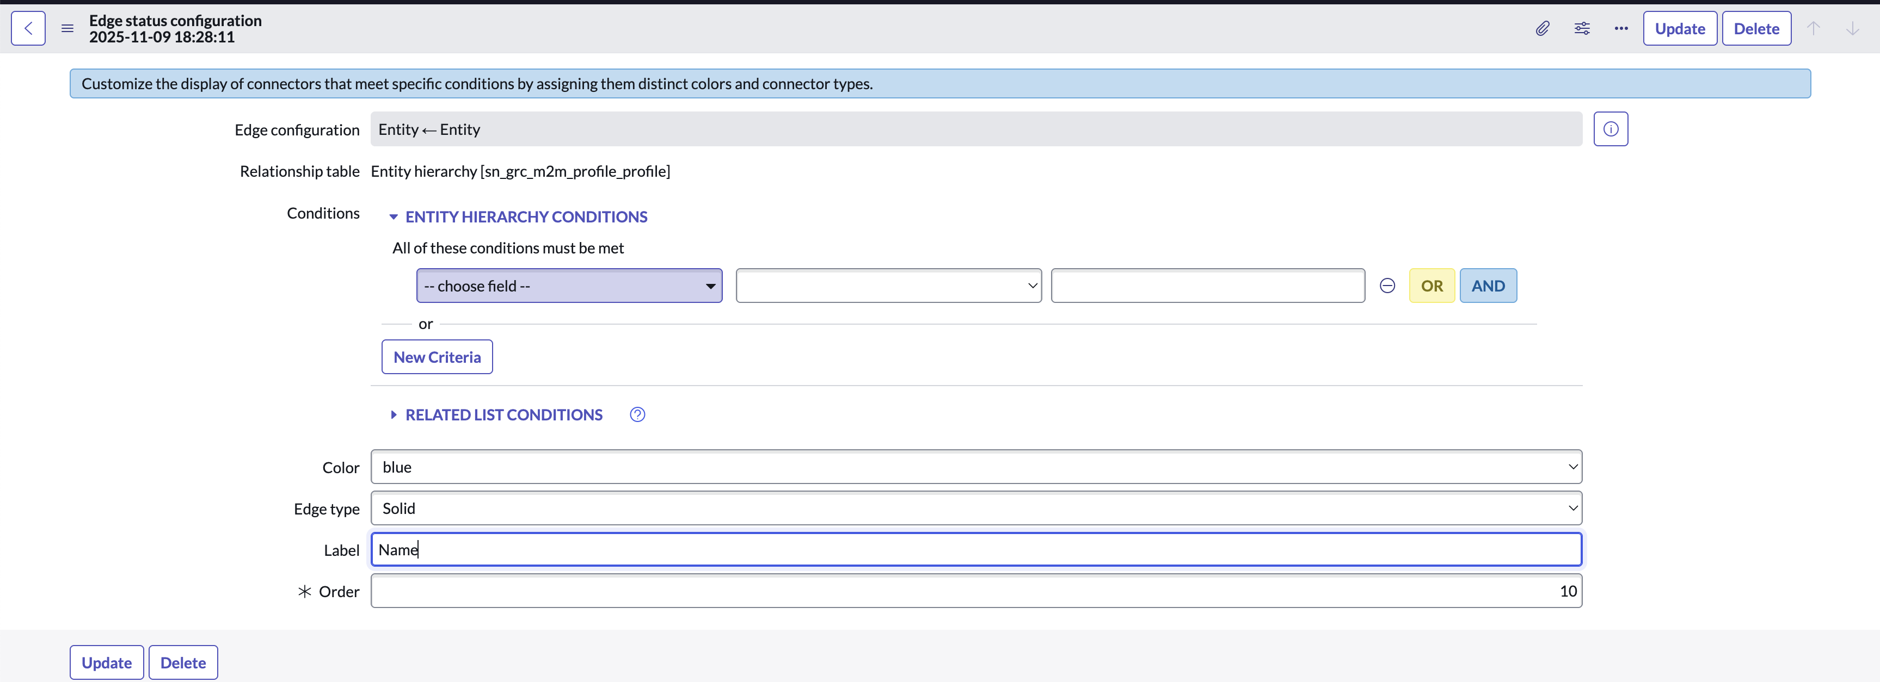Screen dimensions: 1880x682
Task: Open the Color dropdown showing blue
Action: pyautogui.click(x=976, y=467)
